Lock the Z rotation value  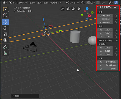pos(116,37)
